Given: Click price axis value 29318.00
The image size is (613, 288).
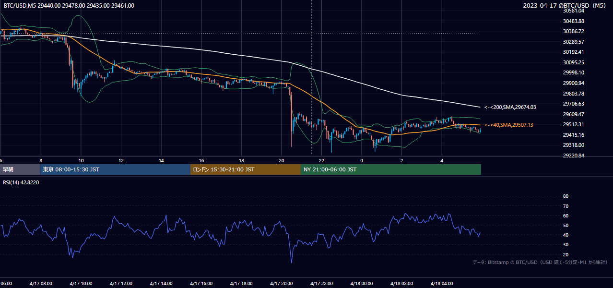Looking at the screenshot, I should click(573, 145).
